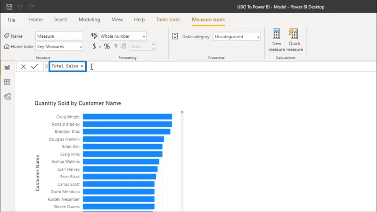377x212 pixels.
Task: Select the Douglas Franklin bar
Action: [x=123, y=139]
